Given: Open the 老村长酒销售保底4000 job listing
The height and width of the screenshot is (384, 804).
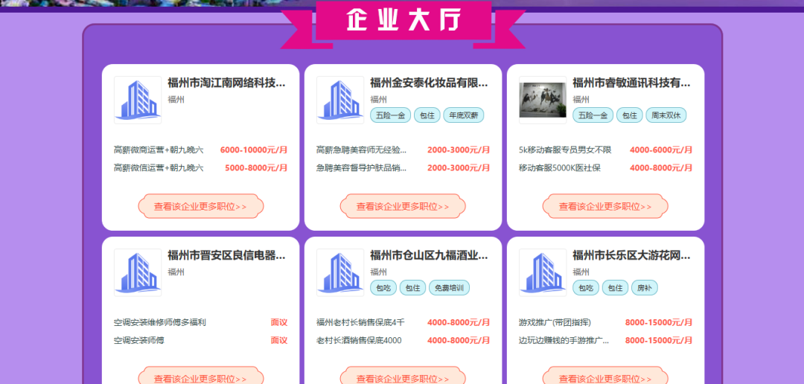Looking at the screenshot, I should 359,341.
